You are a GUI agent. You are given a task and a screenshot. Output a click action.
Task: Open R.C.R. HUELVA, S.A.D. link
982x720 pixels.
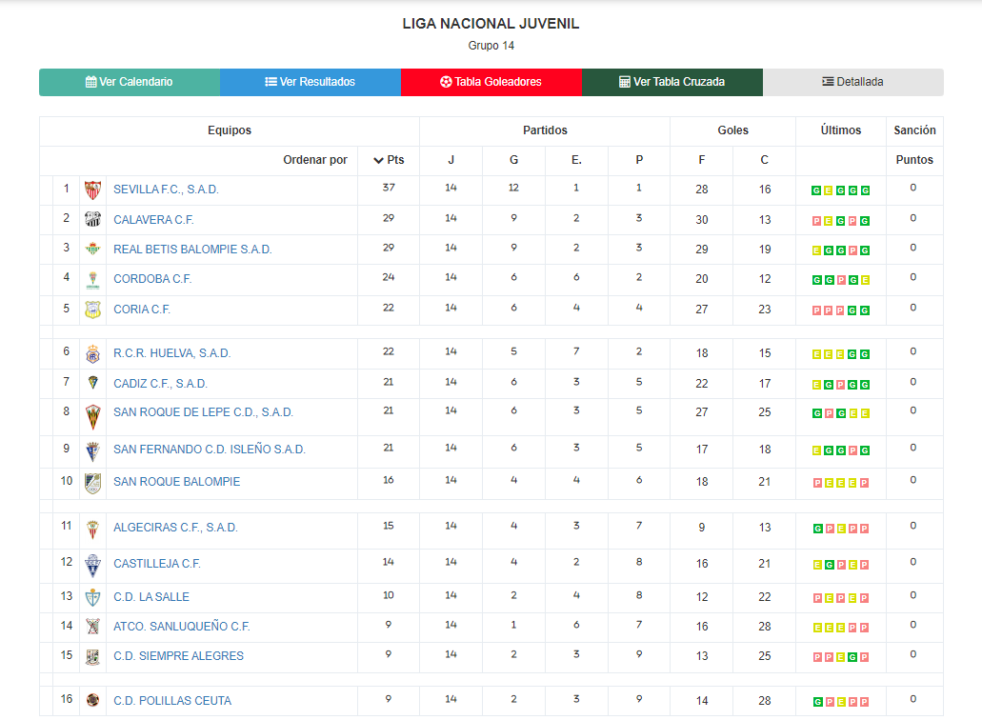coord(171,353)
